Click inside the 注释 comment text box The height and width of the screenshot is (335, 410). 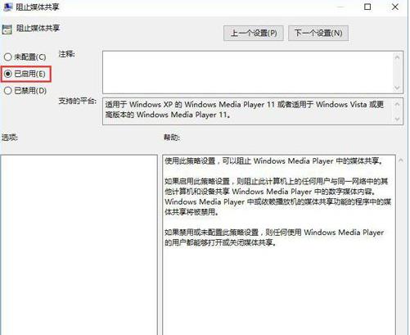pos(247,72)
